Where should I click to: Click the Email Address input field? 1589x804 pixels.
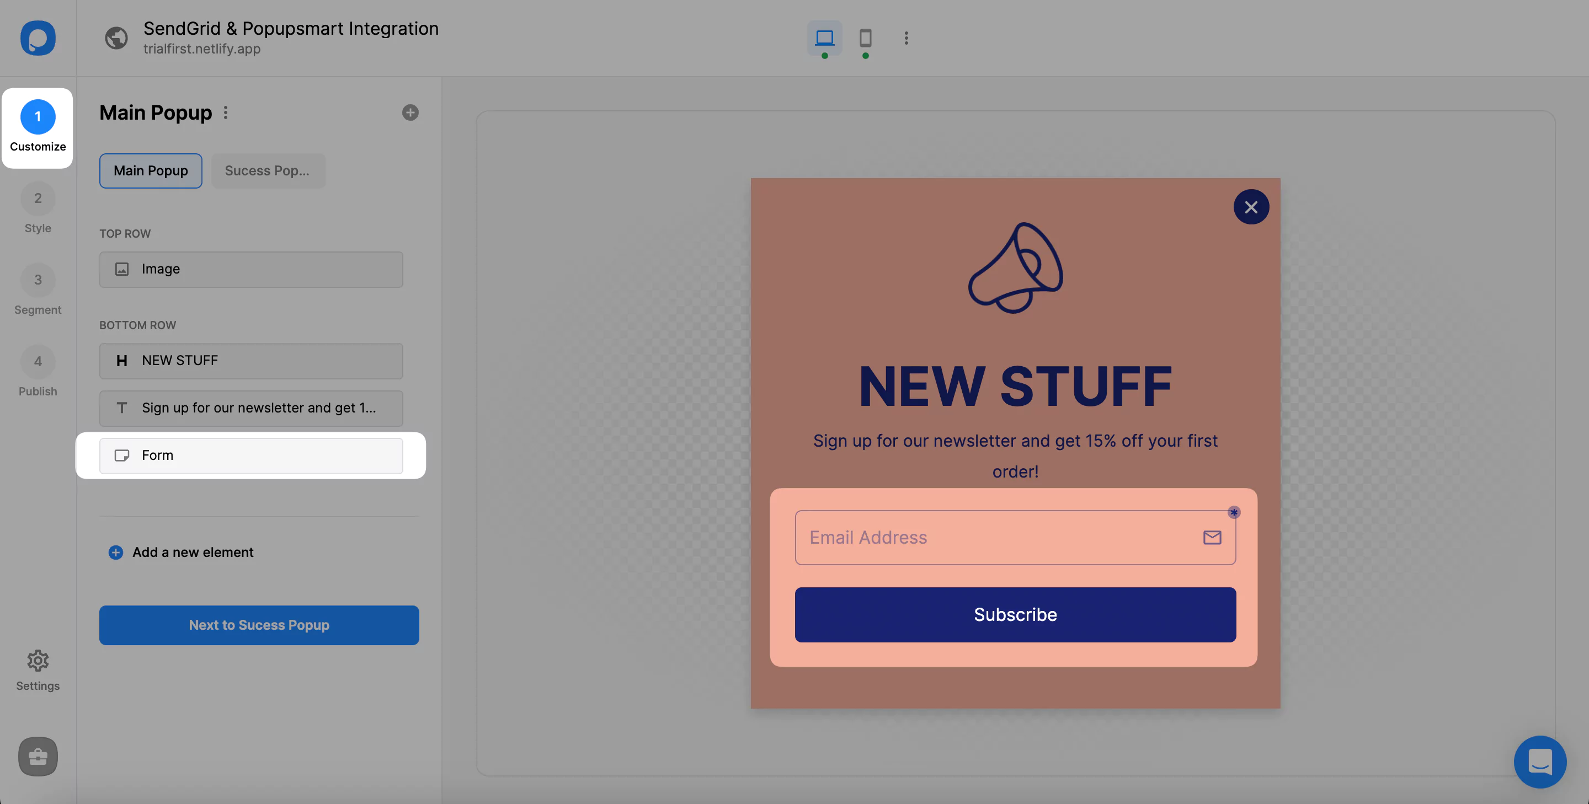coord(1015,537)
